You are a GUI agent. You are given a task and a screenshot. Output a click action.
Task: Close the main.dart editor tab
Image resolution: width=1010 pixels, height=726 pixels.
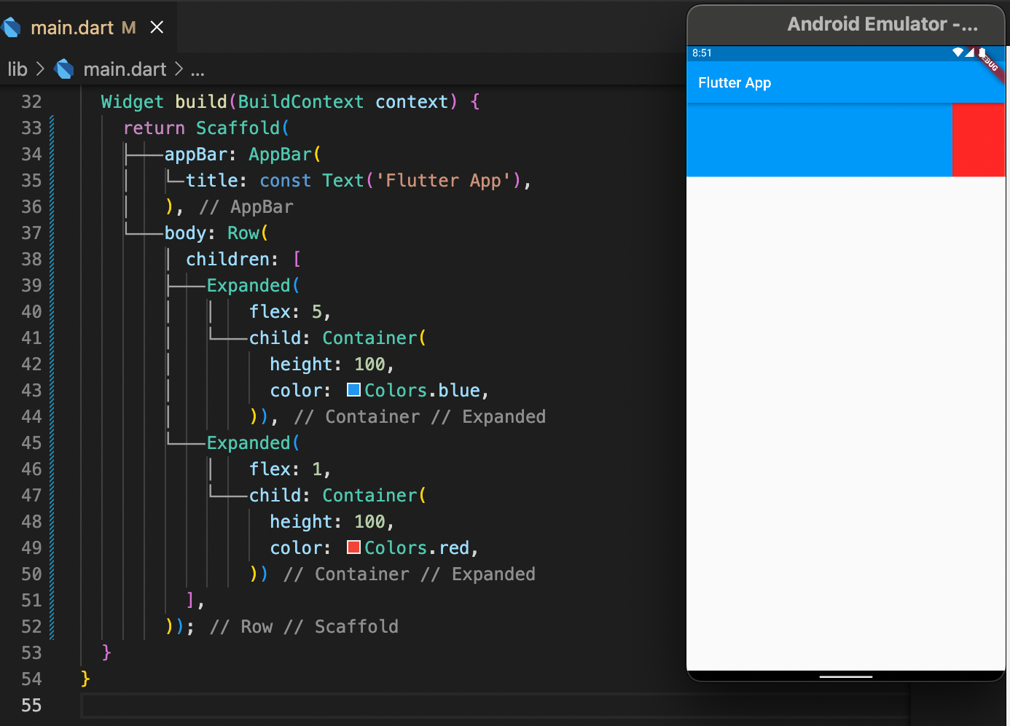pos(157,28)
